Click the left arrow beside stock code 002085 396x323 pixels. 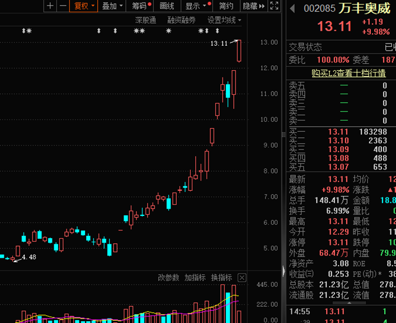coord(292,8)
